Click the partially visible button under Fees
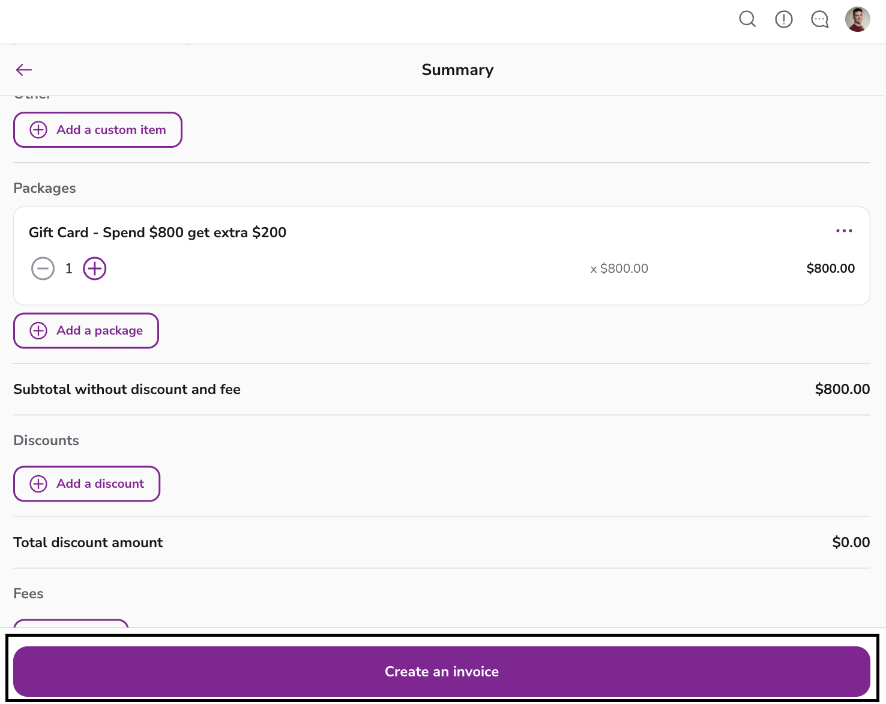Image resolution: width=886 pixels, height=704 pixels. pos(71,623)
